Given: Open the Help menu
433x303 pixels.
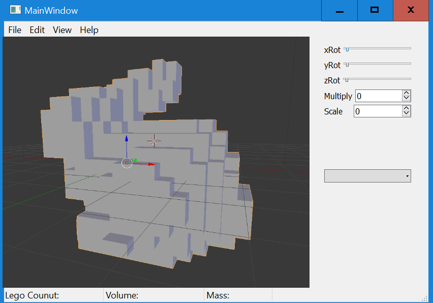Looking at the screenshot, I should (89, 30).
